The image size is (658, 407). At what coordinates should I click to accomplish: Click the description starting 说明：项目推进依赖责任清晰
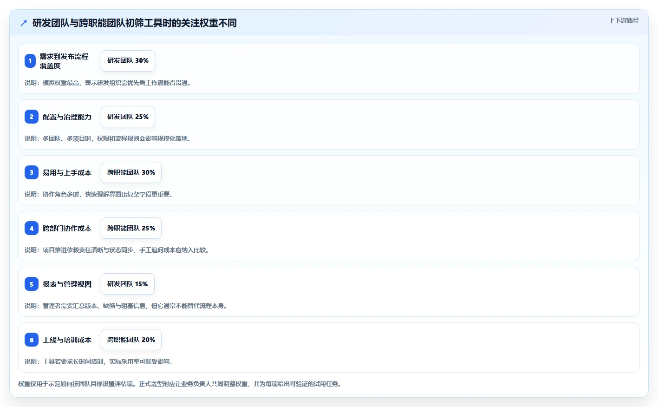118,250
